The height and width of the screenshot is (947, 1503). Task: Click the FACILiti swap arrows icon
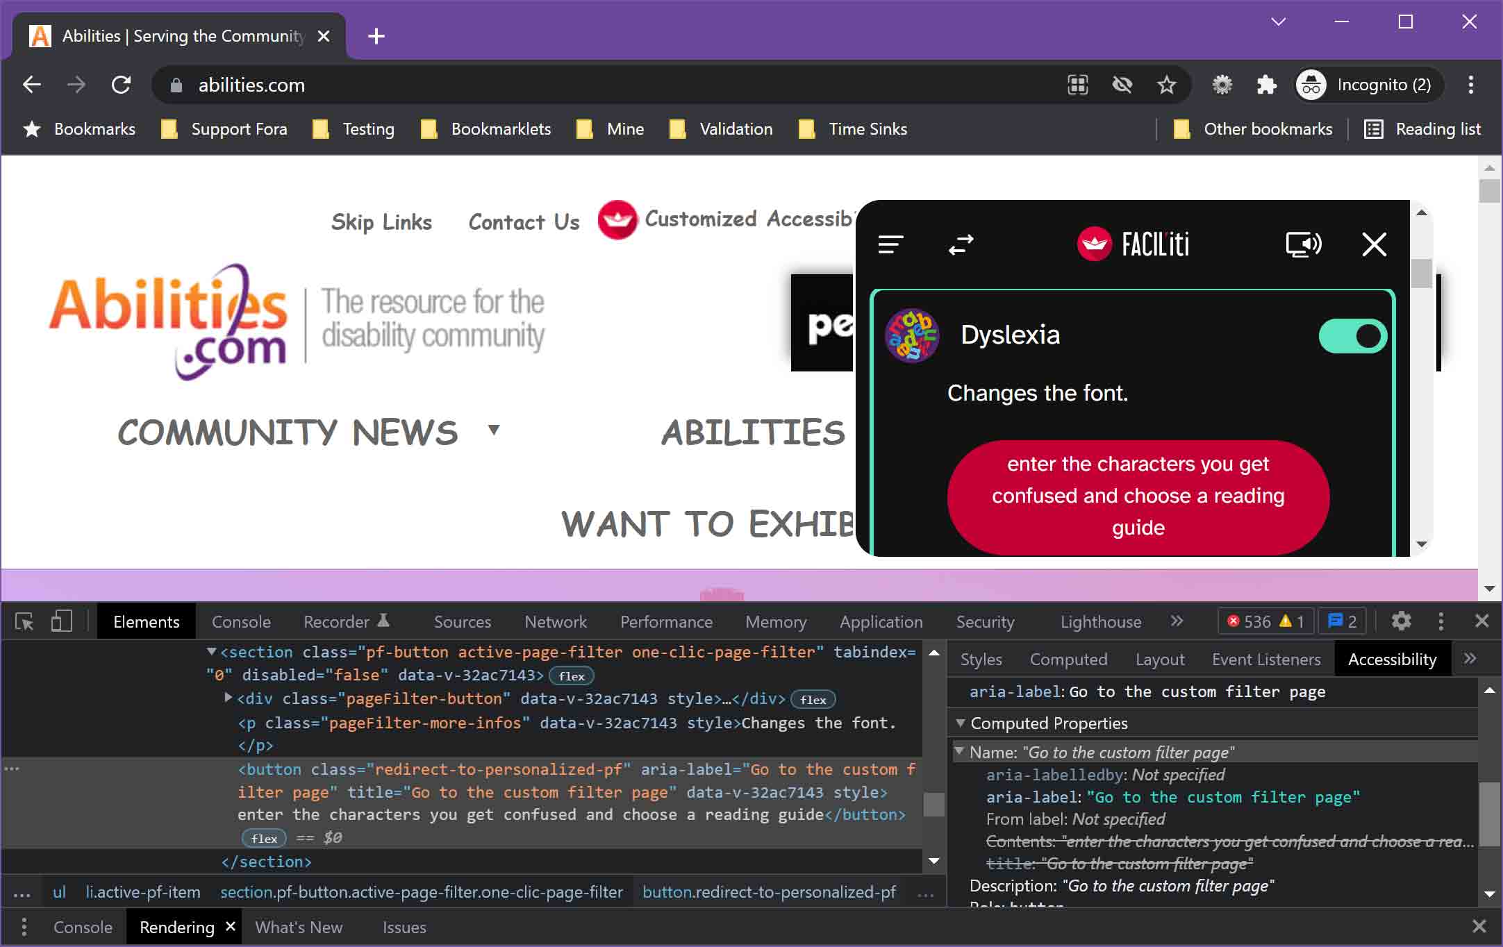(x=961, y=244)
